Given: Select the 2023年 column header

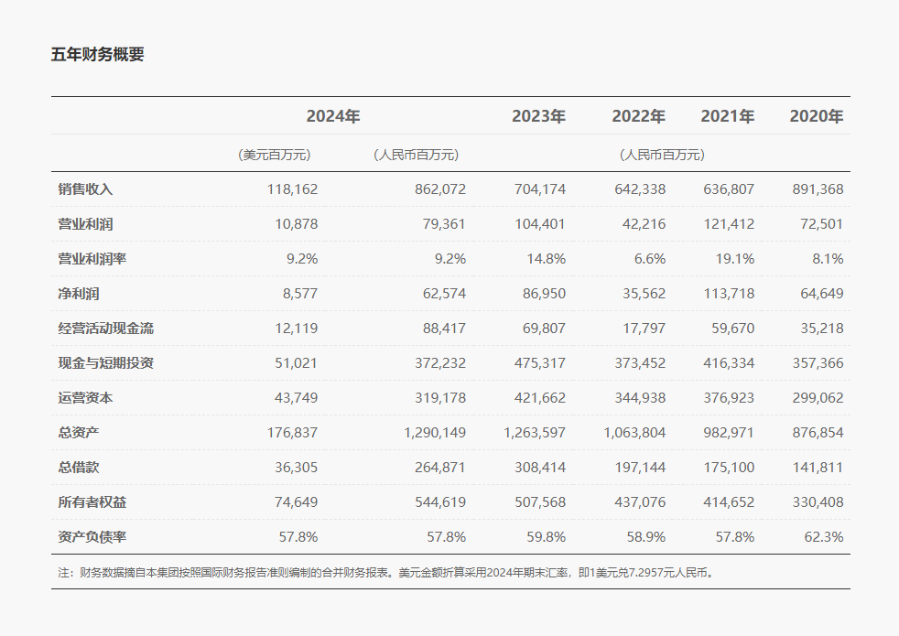Looking at the screenshot, I should 538,116.
